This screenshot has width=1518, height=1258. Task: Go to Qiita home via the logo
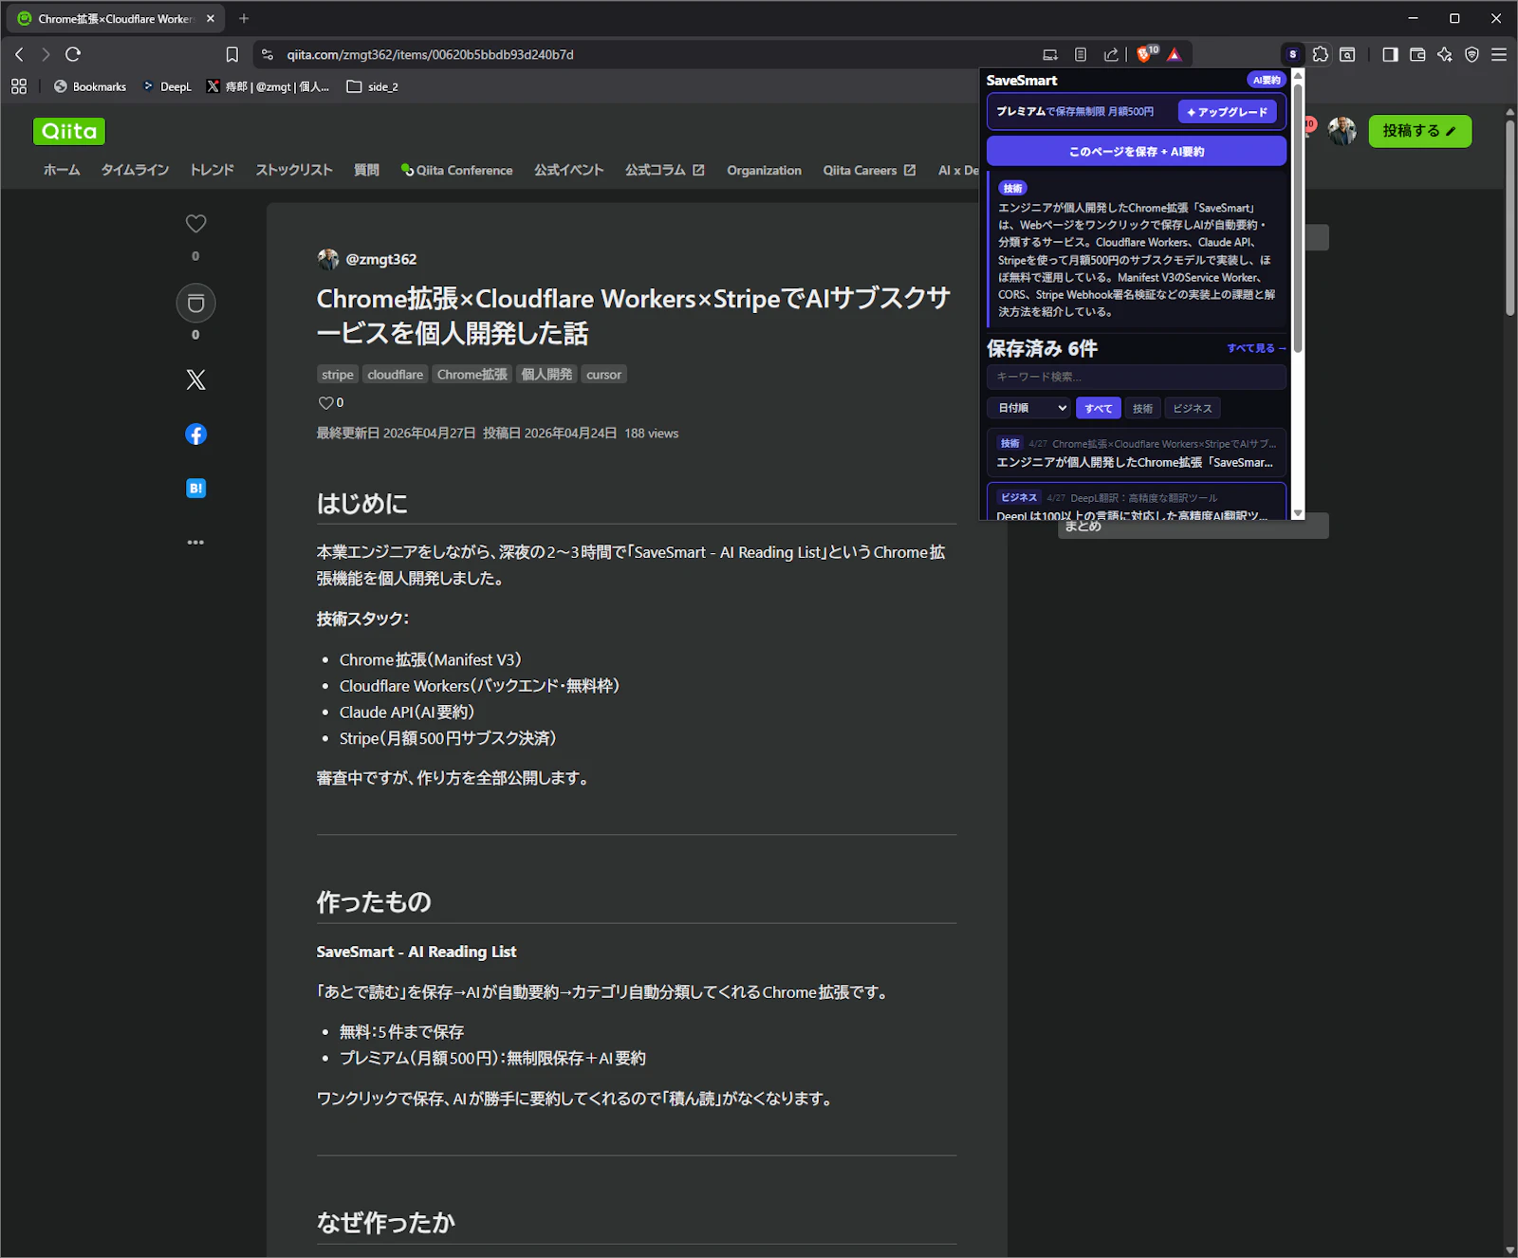69,131
